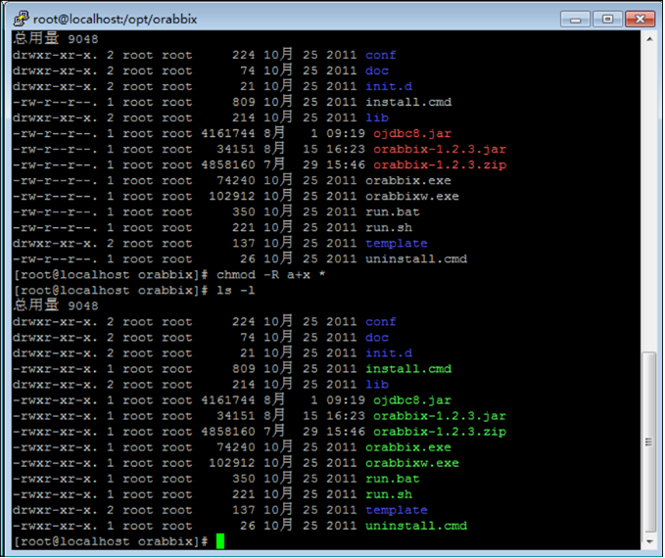Click the green orabbixw.exe filename
665x558 pixels.
pos(412,463)
